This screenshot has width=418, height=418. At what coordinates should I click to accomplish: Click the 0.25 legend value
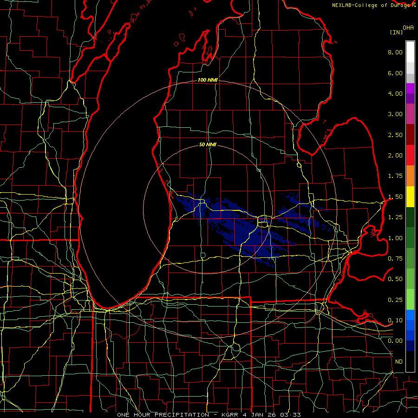pos(395,300)
